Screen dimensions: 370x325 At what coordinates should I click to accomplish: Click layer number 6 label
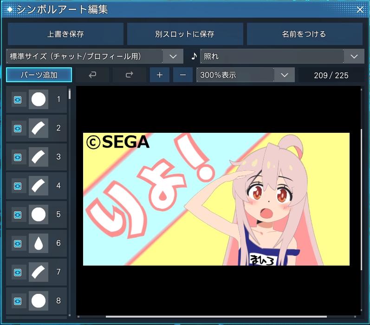point(58,243)
